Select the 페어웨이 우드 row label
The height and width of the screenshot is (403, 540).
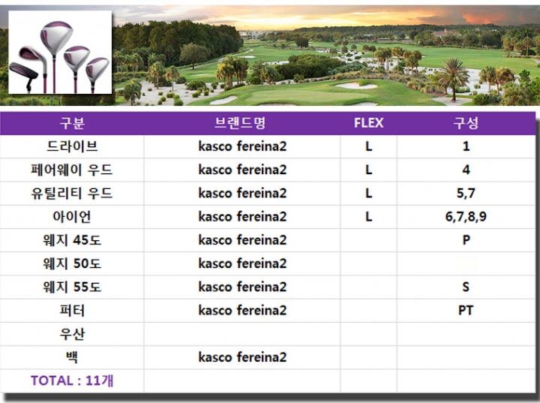(x=72, y=170)
